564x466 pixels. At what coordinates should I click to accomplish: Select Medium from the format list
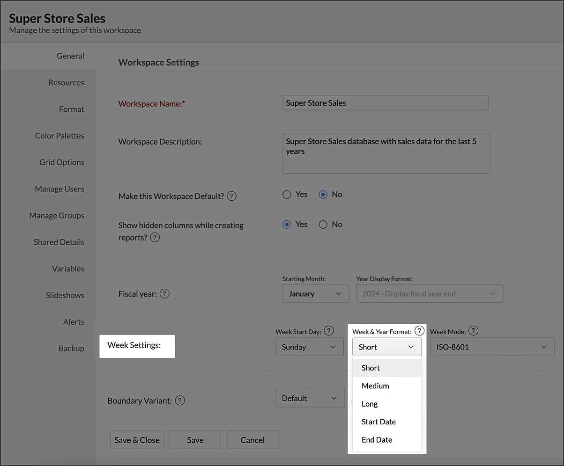point(375,386)
